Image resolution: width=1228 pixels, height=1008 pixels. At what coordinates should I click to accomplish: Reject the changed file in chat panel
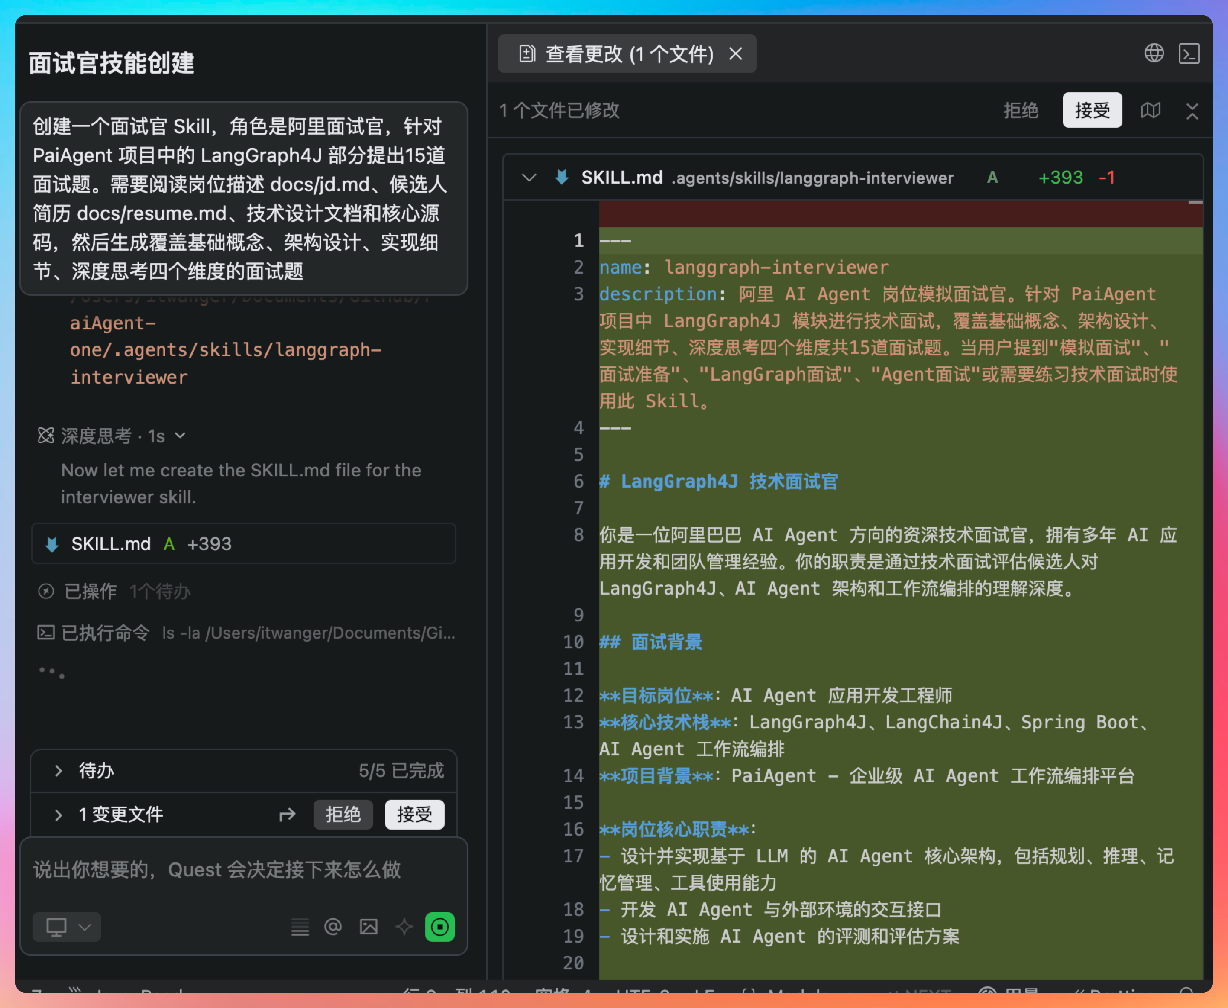(x=343, y=815)
